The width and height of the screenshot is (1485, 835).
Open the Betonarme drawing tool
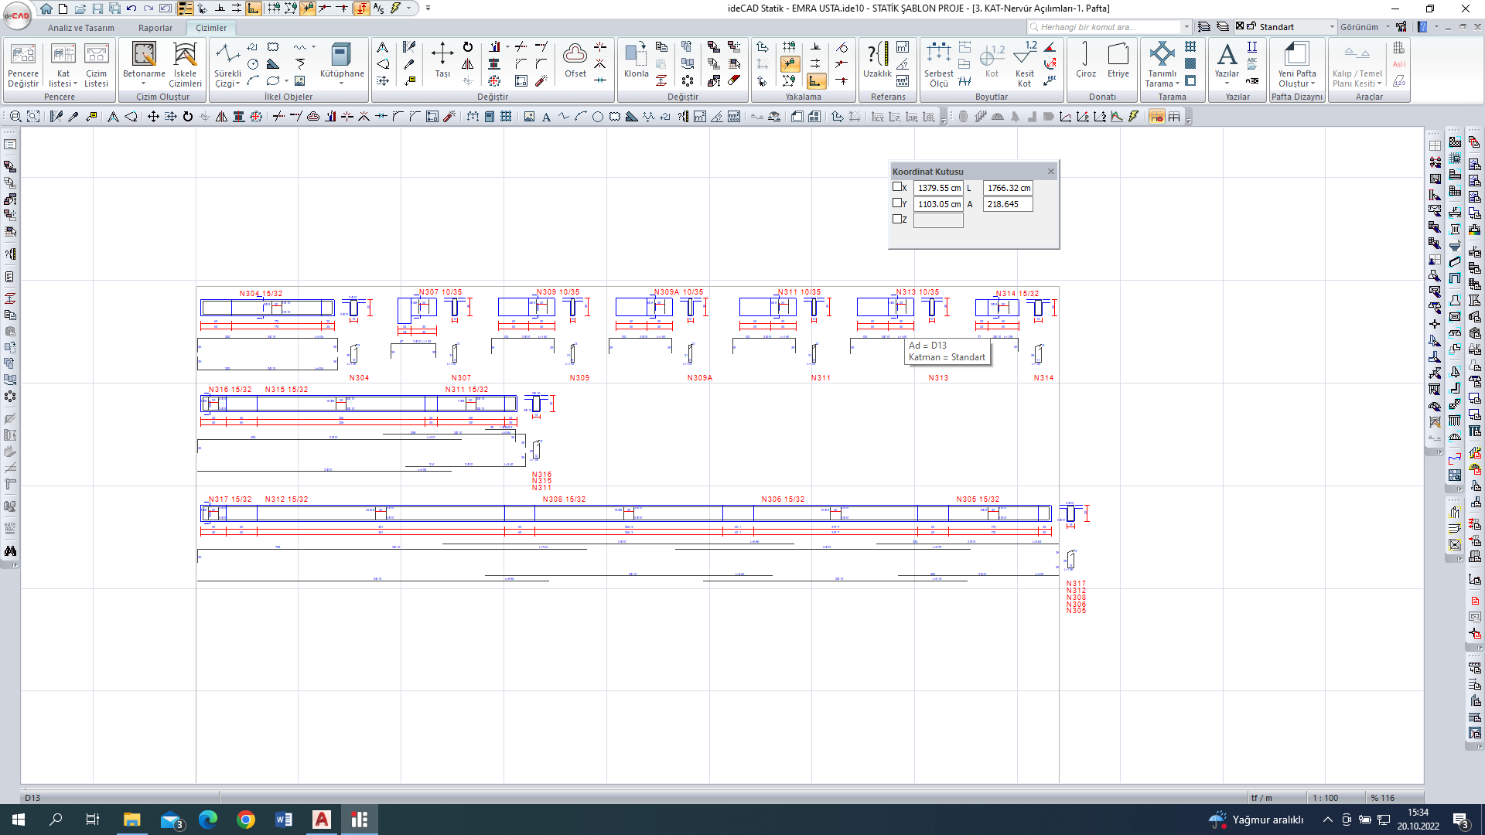(x=144, y=63)
